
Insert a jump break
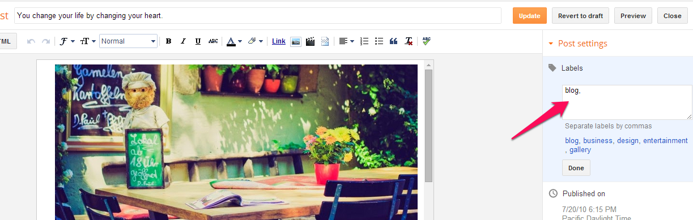pos(325,41)
